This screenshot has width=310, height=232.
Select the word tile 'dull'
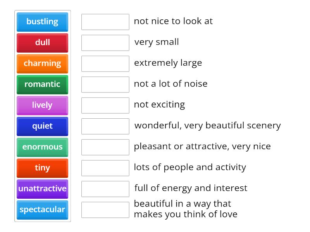pos(42,43)
